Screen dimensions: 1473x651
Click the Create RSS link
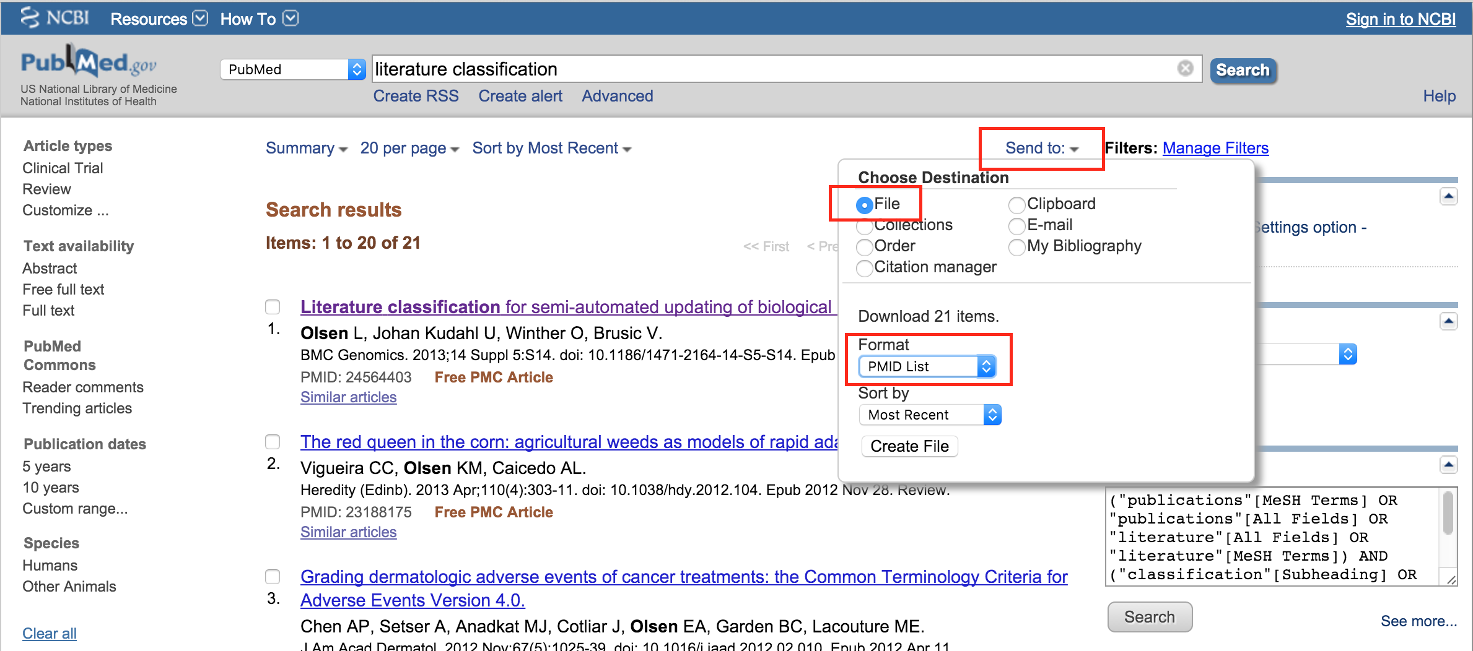[x=416, y=96]
